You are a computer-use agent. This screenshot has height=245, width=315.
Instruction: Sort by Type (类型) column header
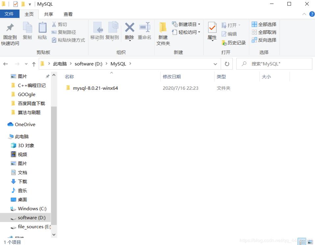click(x=221, y=77)
